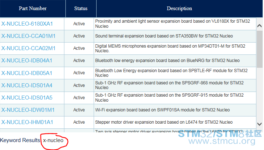Viewport: 264px width, 150px height.
Task: Select Active status of X-NUCLEO-IDW01M1 row
Action: pos(79,110)
